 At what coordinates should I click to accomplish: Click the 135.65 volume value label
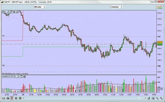pos(160,89)
